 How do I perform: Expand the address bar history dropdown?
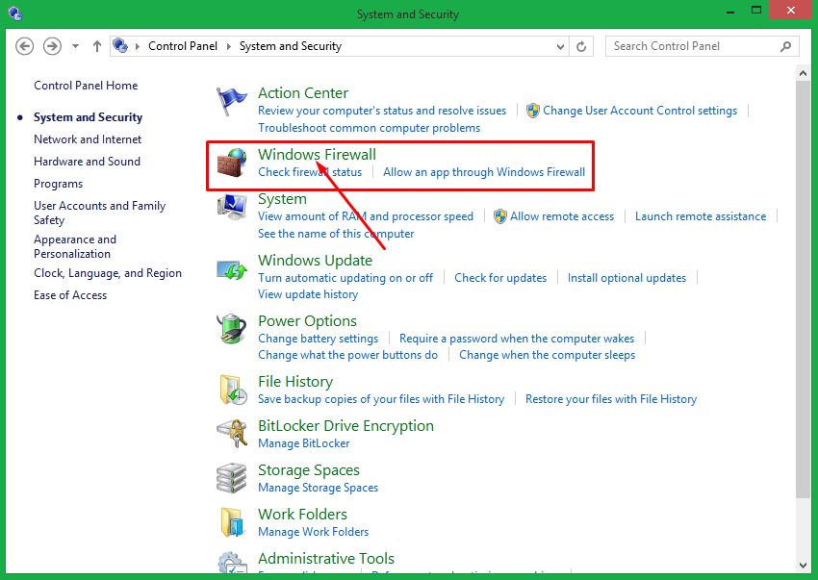tap(560, 46)
